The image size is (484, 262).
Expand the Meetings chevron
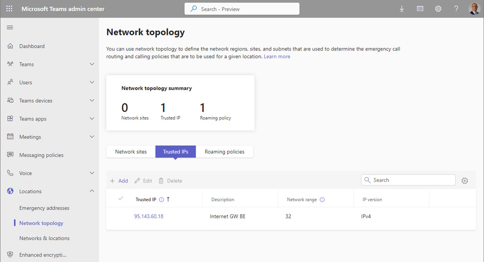click(x=91, y=137)
